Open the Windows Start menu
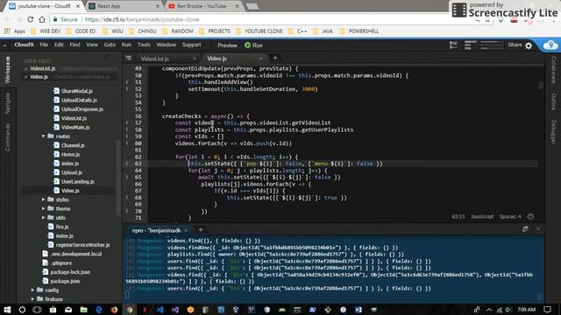 tap(7, 309)
